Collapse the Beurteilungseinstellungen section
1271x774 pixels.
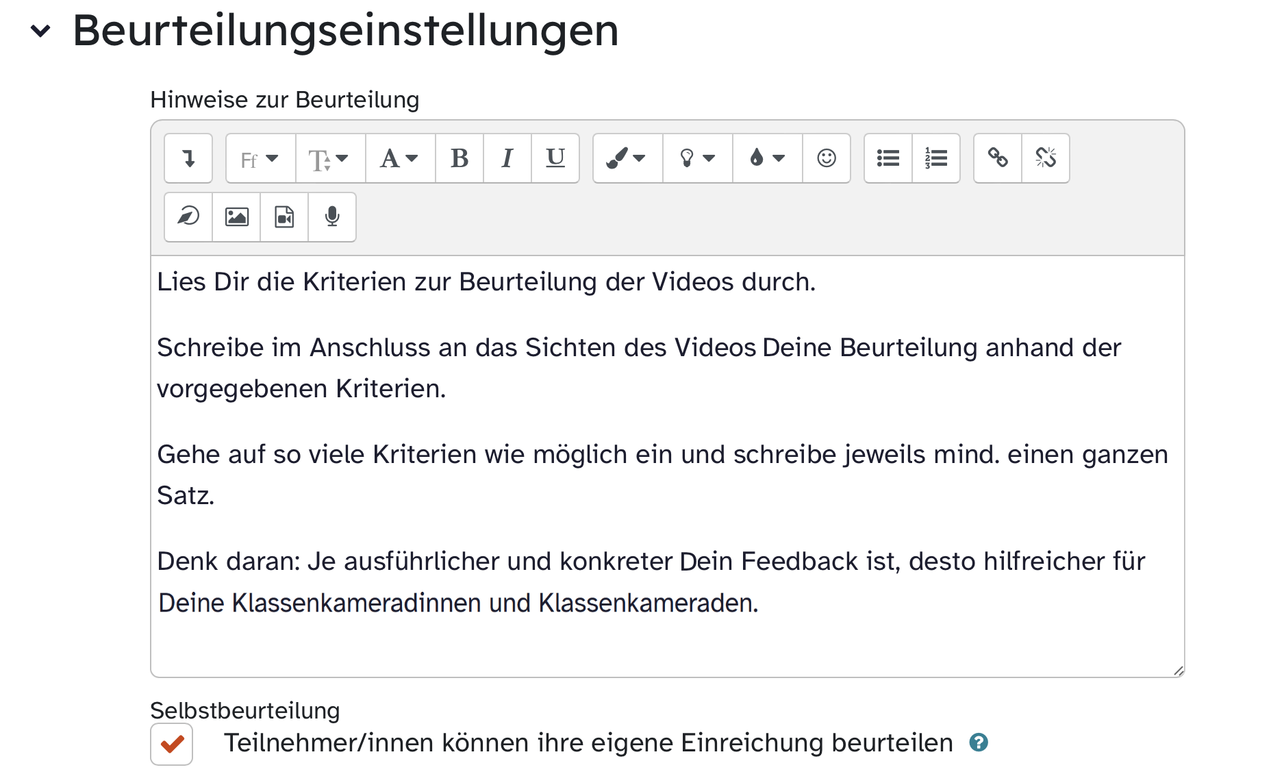[x=41, y=31]
